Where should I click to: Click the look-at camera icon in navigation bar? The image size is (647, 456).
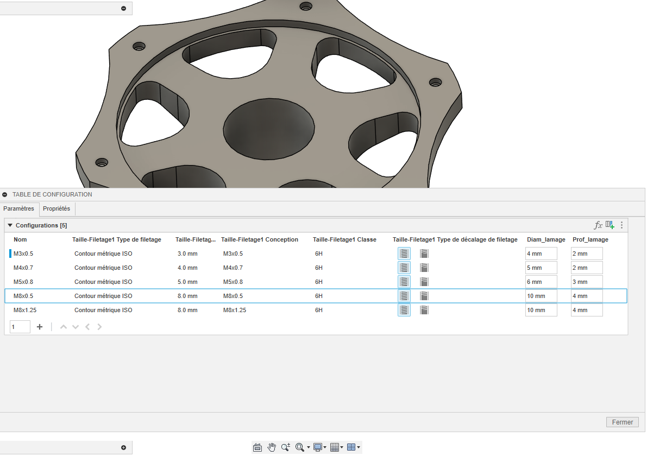(x=257, y=447)
